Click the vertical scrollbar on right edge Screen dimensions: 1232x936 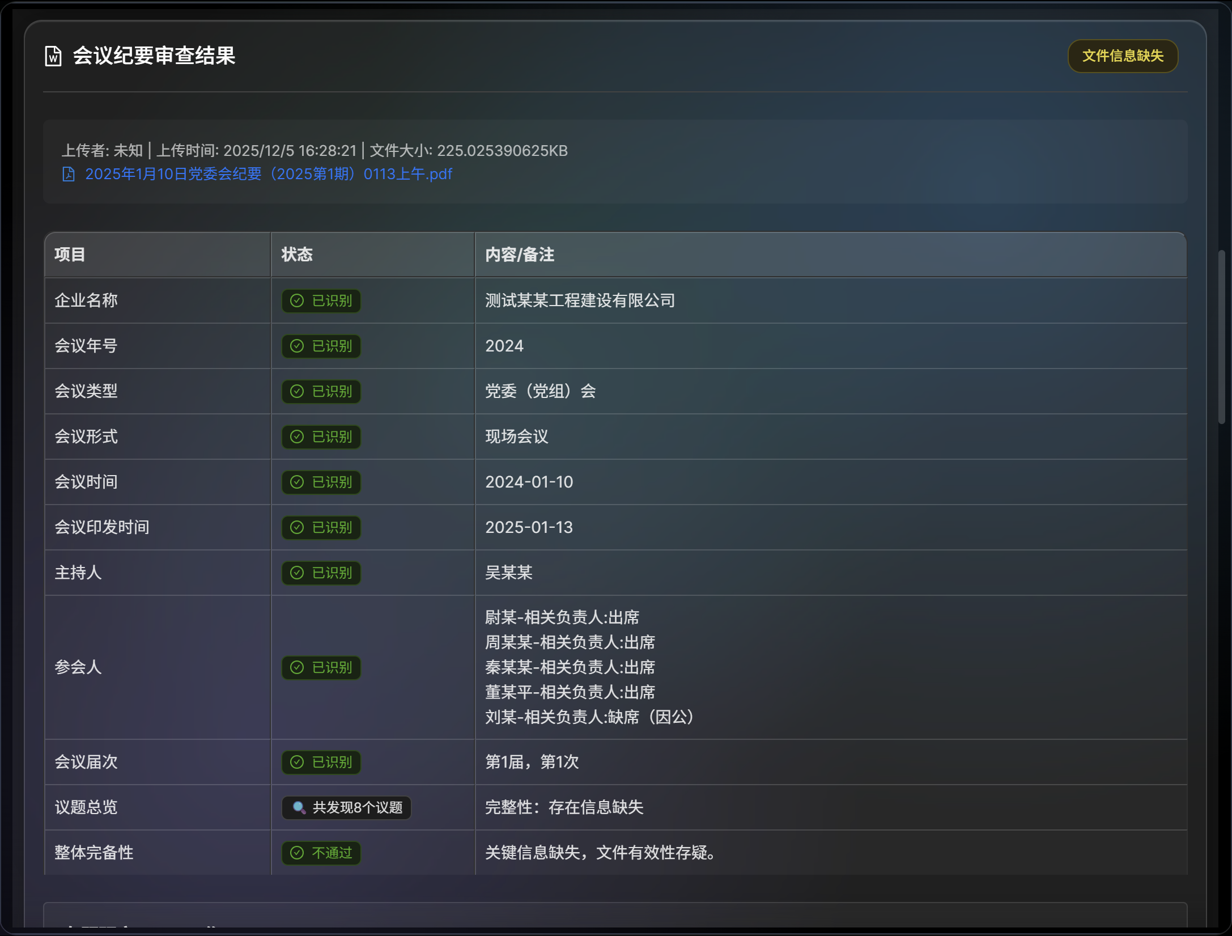pyautogui.click(x=1221, y=337)
